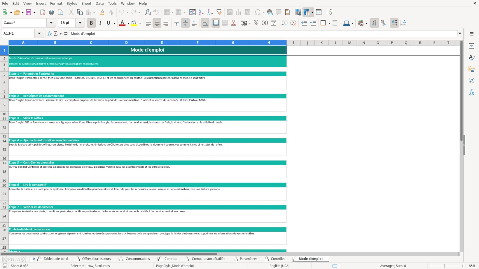Image resolution: width=479 pixels, height=269 pixels.
Task: Open Background Color dropdown arrow
Action: tap(140, 23)
